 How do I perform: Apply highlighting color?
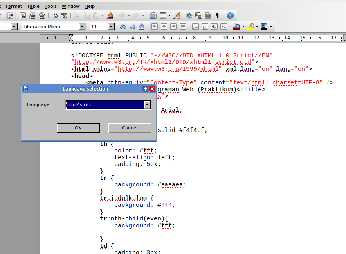tap(250, 27)
